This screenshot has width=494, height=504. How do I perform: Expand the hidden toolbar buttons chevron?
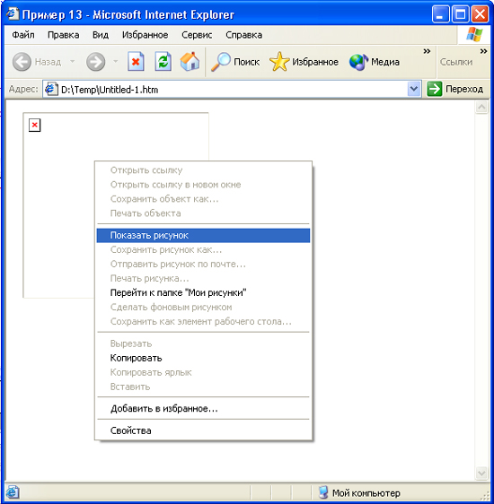click(x=427, y=51)
